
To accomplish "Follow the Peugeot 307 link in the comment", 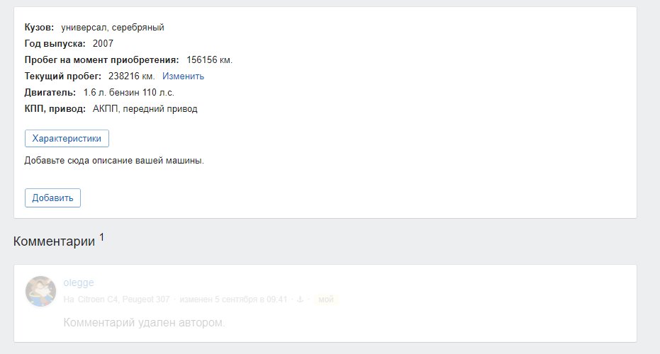I will [145, 299].
